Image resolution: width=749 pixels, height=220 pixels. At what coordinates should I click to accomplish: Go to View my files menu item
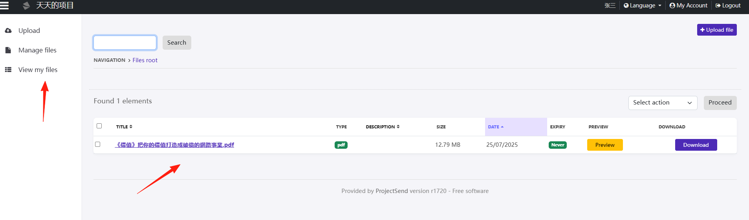coord(38,70)
